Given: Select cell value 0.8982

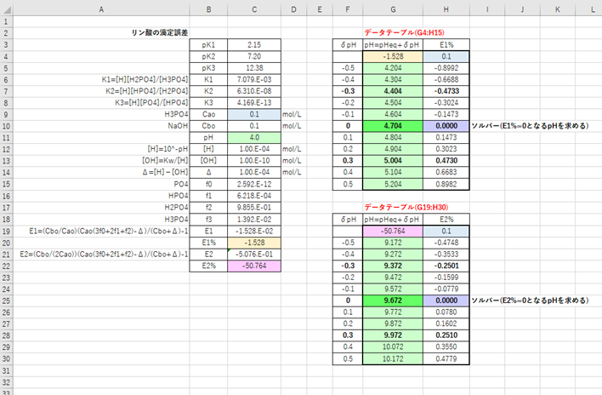Looking at the screenshot, I should [x=446, y=184].
